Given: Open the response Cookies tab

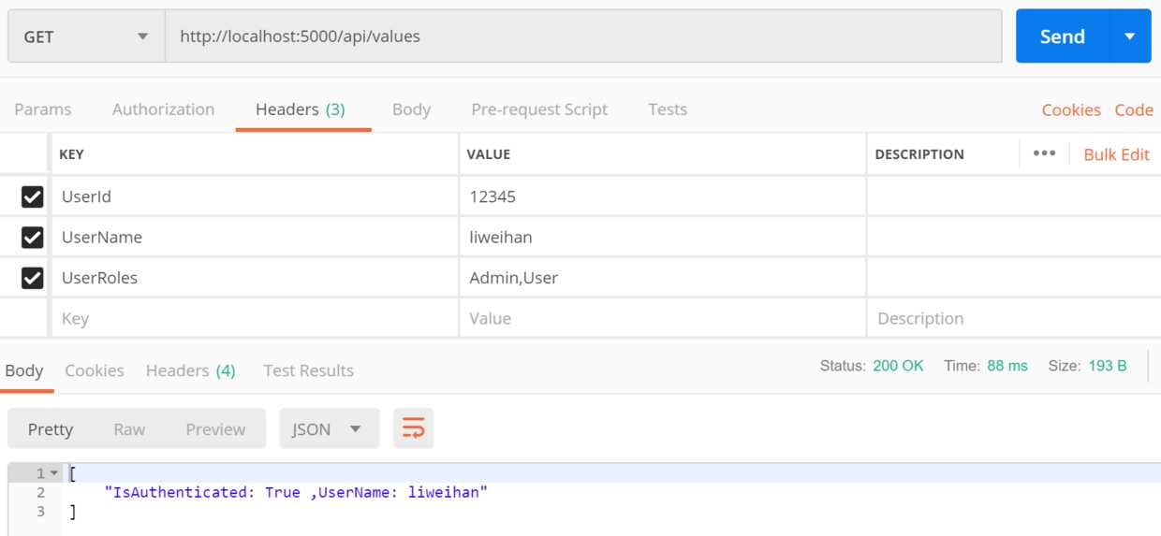Looking at the screenshot, I should [95, 370].
